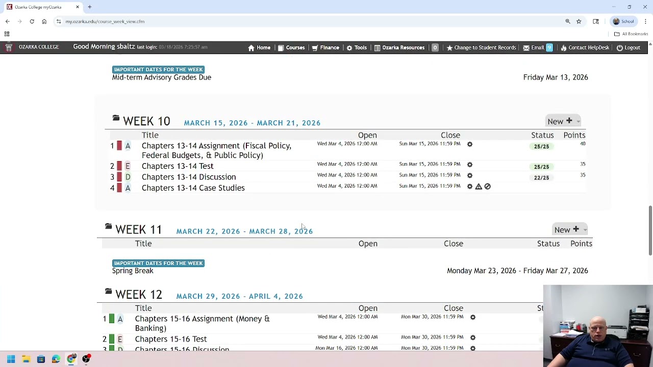This screenshot has width=653, height=367.
Task: Open the School profile button in Chrome
Action: tap(623, 21)
